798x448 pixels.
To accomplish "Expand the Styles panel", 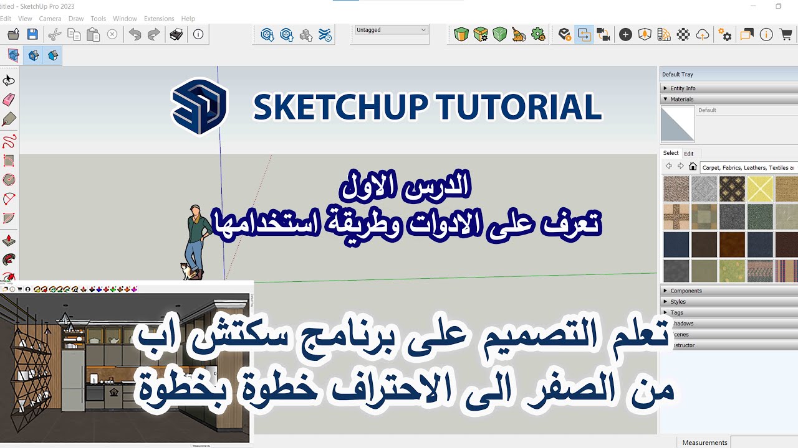I will click(x=729, y=302).
